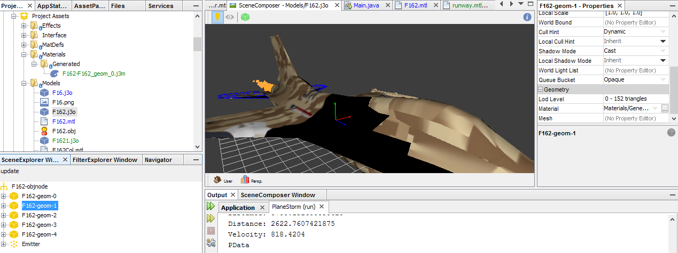Click the scroll tabs right arrow in editor
The height and width of the screenshot is (253, 678).
512,3
